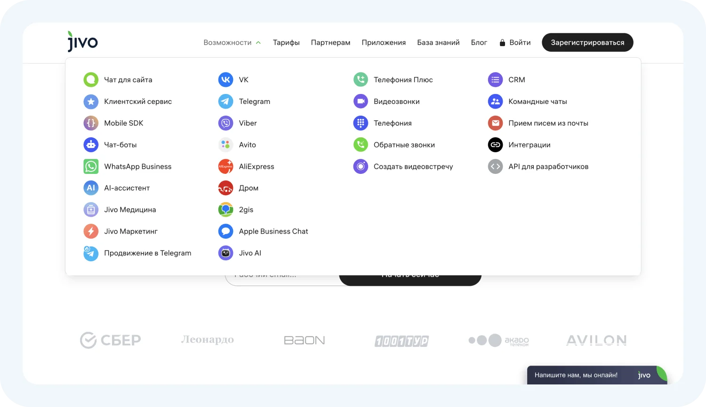Screen dimensions: 706x407
Task: Click the Apple Business Chat icon
Action: tap(226, 231)
